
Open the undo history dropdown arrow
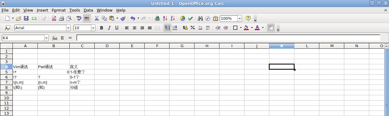pyautogui.click(x=138, y=18)
